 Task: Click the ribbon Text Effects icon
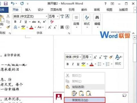[15, 27]
